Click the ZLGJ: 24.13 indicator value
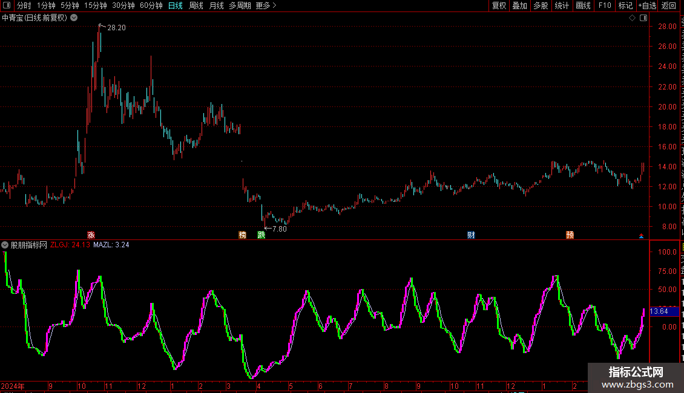 point(70,245)
